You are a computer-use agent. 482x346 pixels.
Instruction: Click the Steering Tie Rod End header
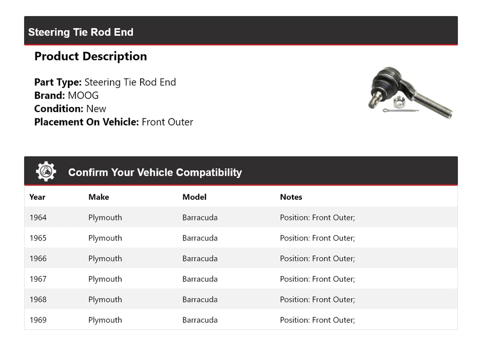81,32
